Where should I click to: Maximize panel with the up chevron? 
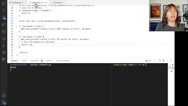pos(167,61)
